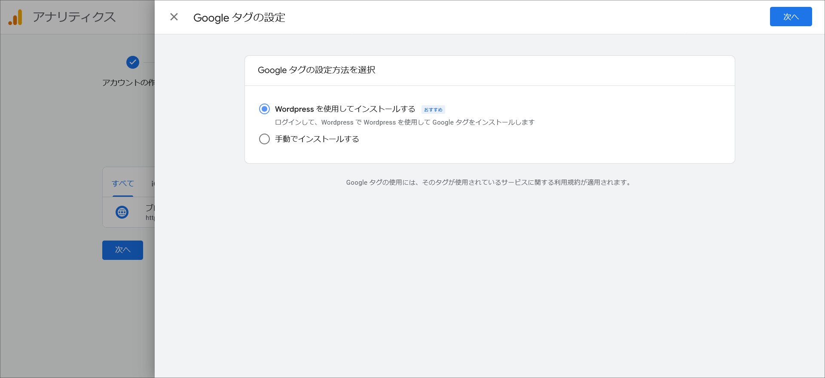This screenshot has width=825, height=378.
Task: Click the 利用規約 notice text below the card
Action: click(x=489, y=183)
